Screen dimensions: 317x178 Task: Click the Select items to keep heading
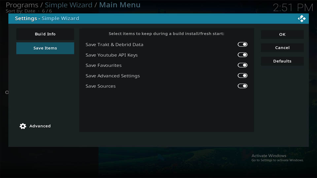[x=166, y=34]
